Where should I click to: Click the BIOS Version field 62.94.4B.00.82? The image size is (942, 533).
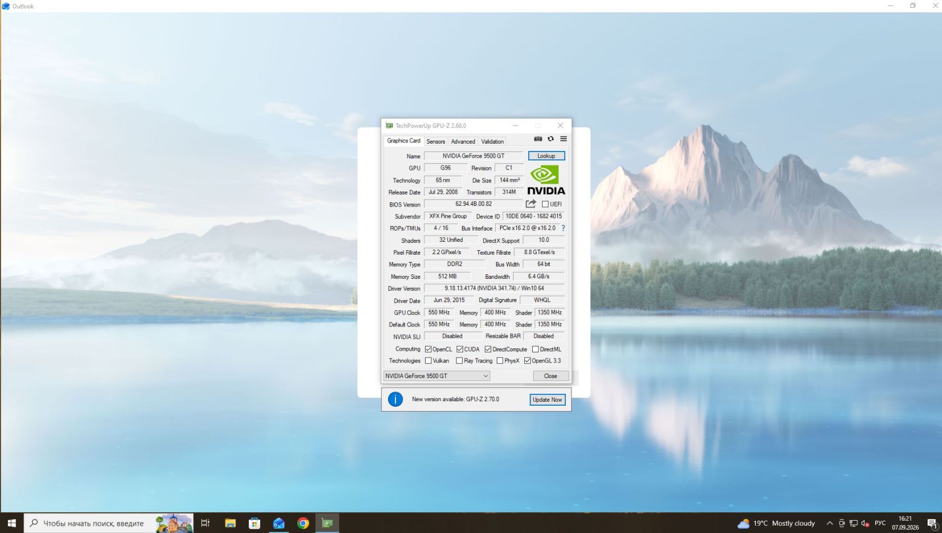click(x=474, y=204)
